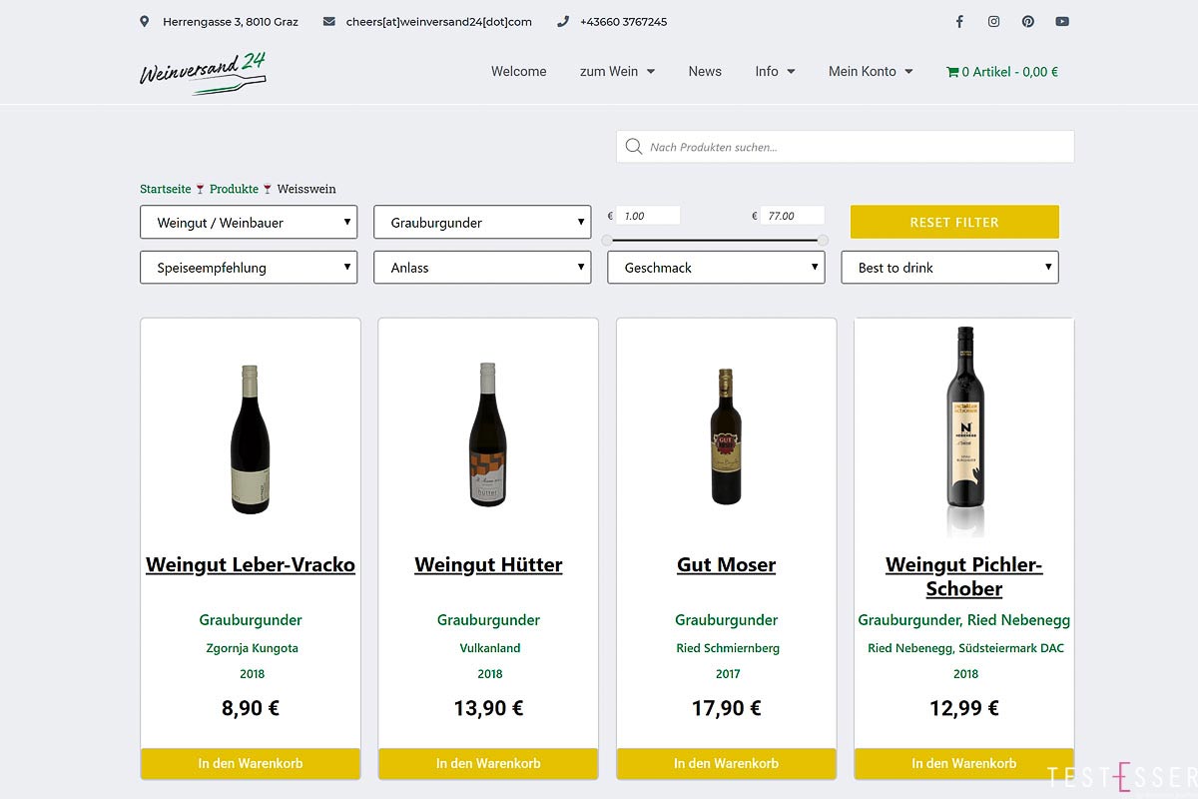
Task: Click the shopping cart icon
Action: point(951,72)
